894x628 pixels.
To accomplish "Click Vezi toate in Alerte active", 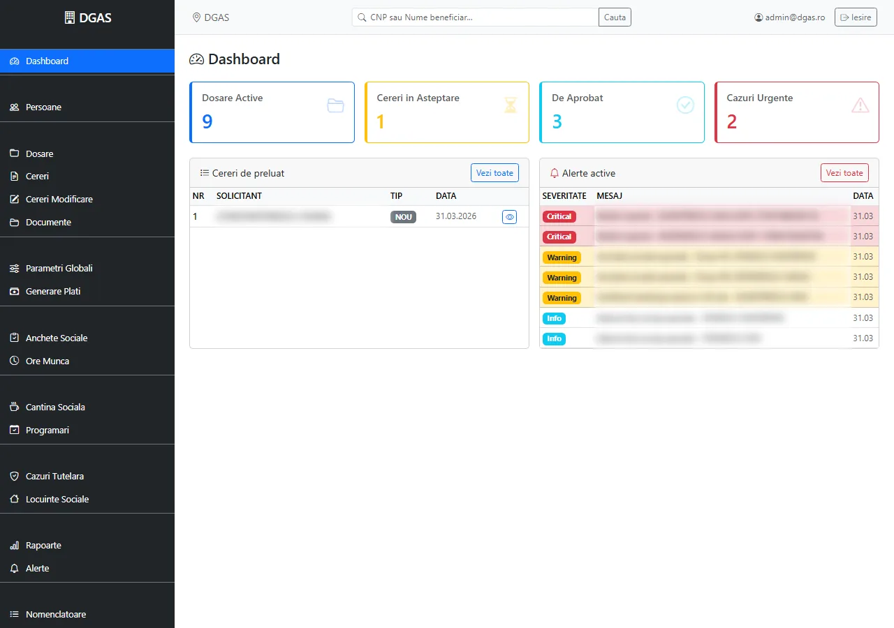I will tap(844, 173).
